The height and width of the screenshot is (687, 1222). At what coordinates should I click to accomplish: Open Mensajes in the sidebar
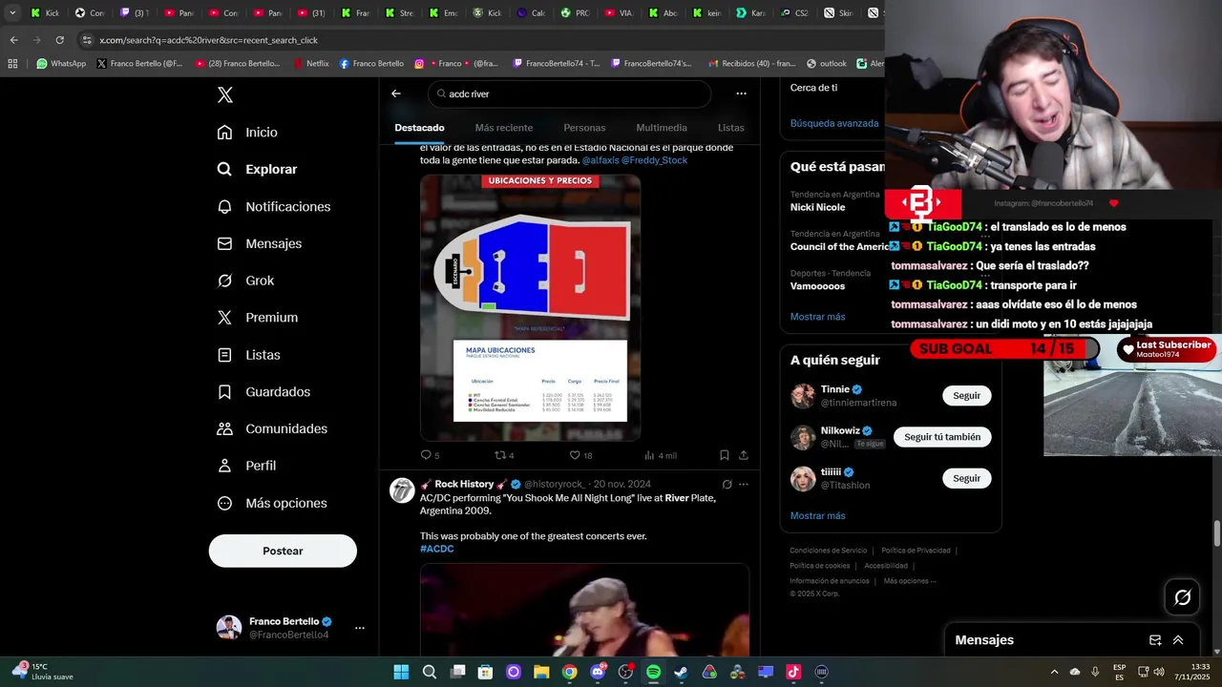tap(259, 243)
